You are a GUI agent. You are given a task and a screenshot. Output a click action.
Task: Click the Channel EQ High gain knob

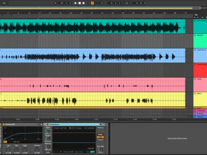click(x=25, y=149)
